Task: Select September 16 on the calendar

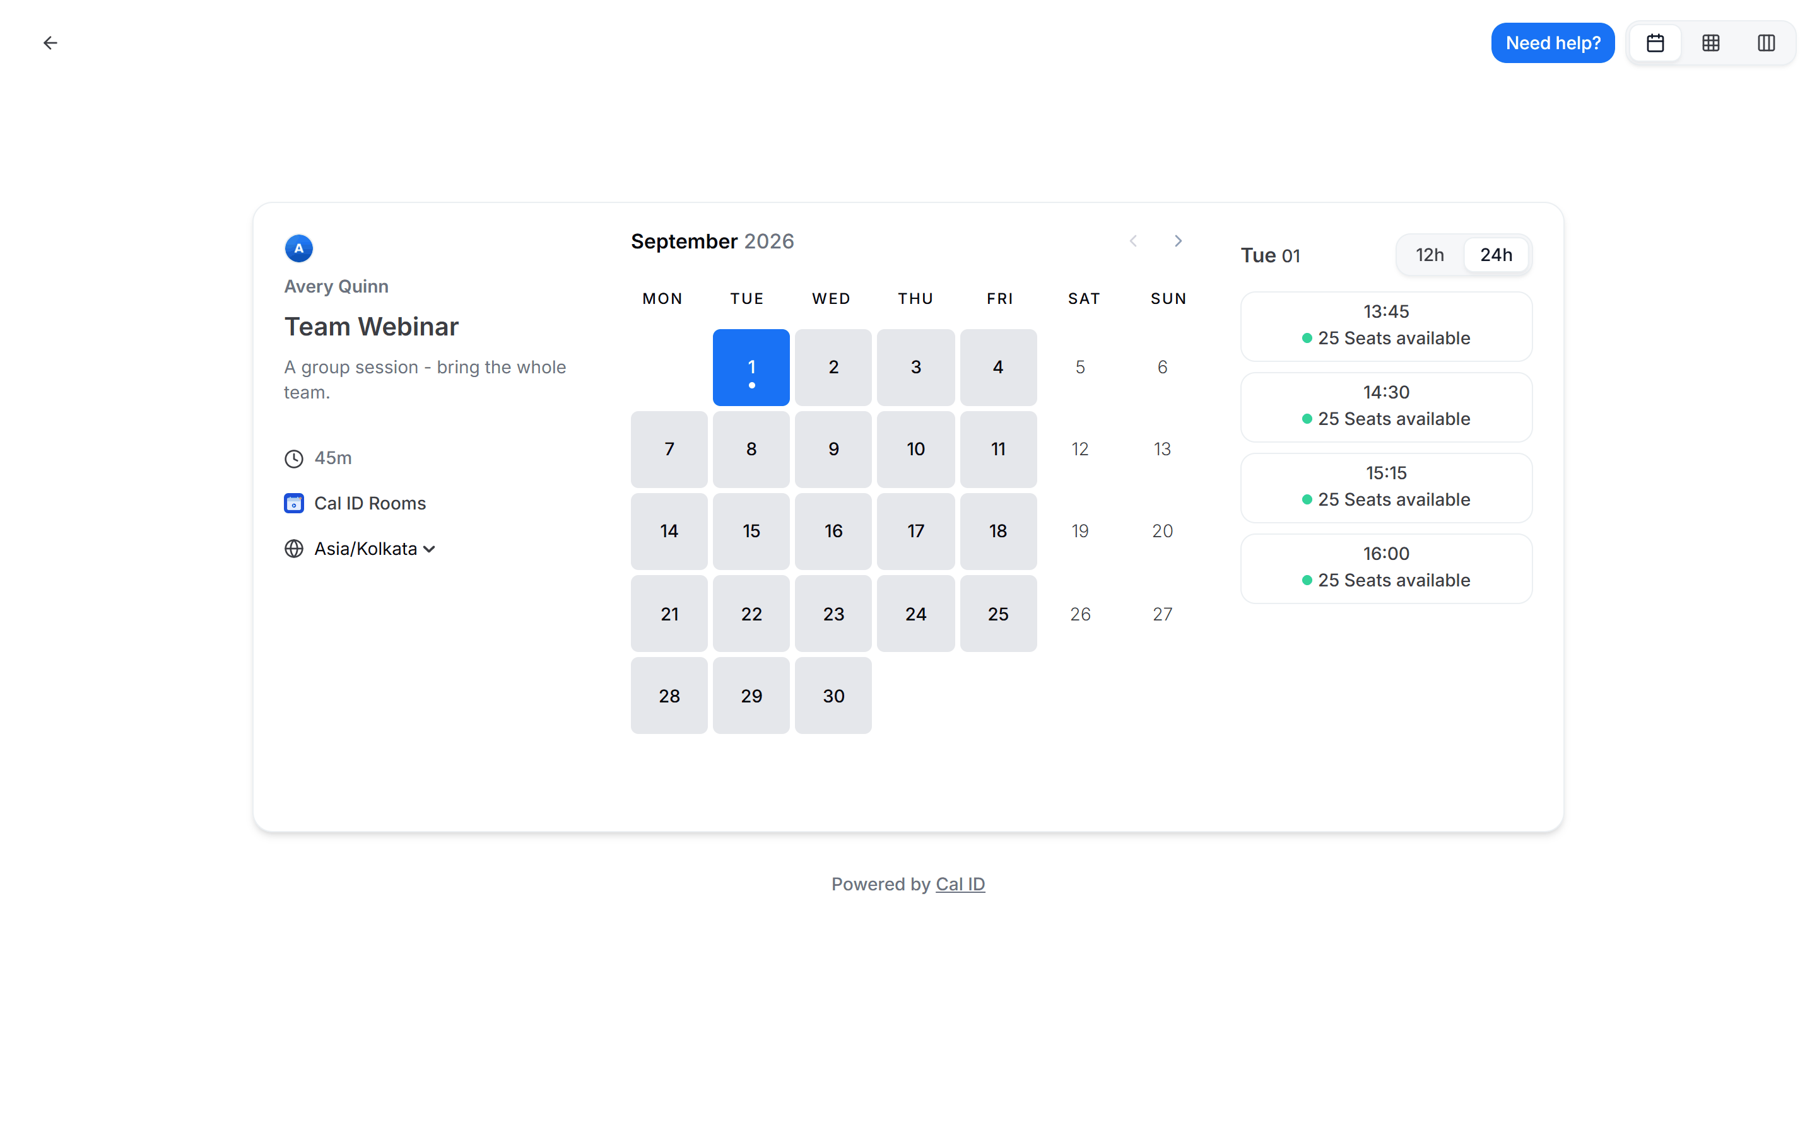Action: (833, 532)
